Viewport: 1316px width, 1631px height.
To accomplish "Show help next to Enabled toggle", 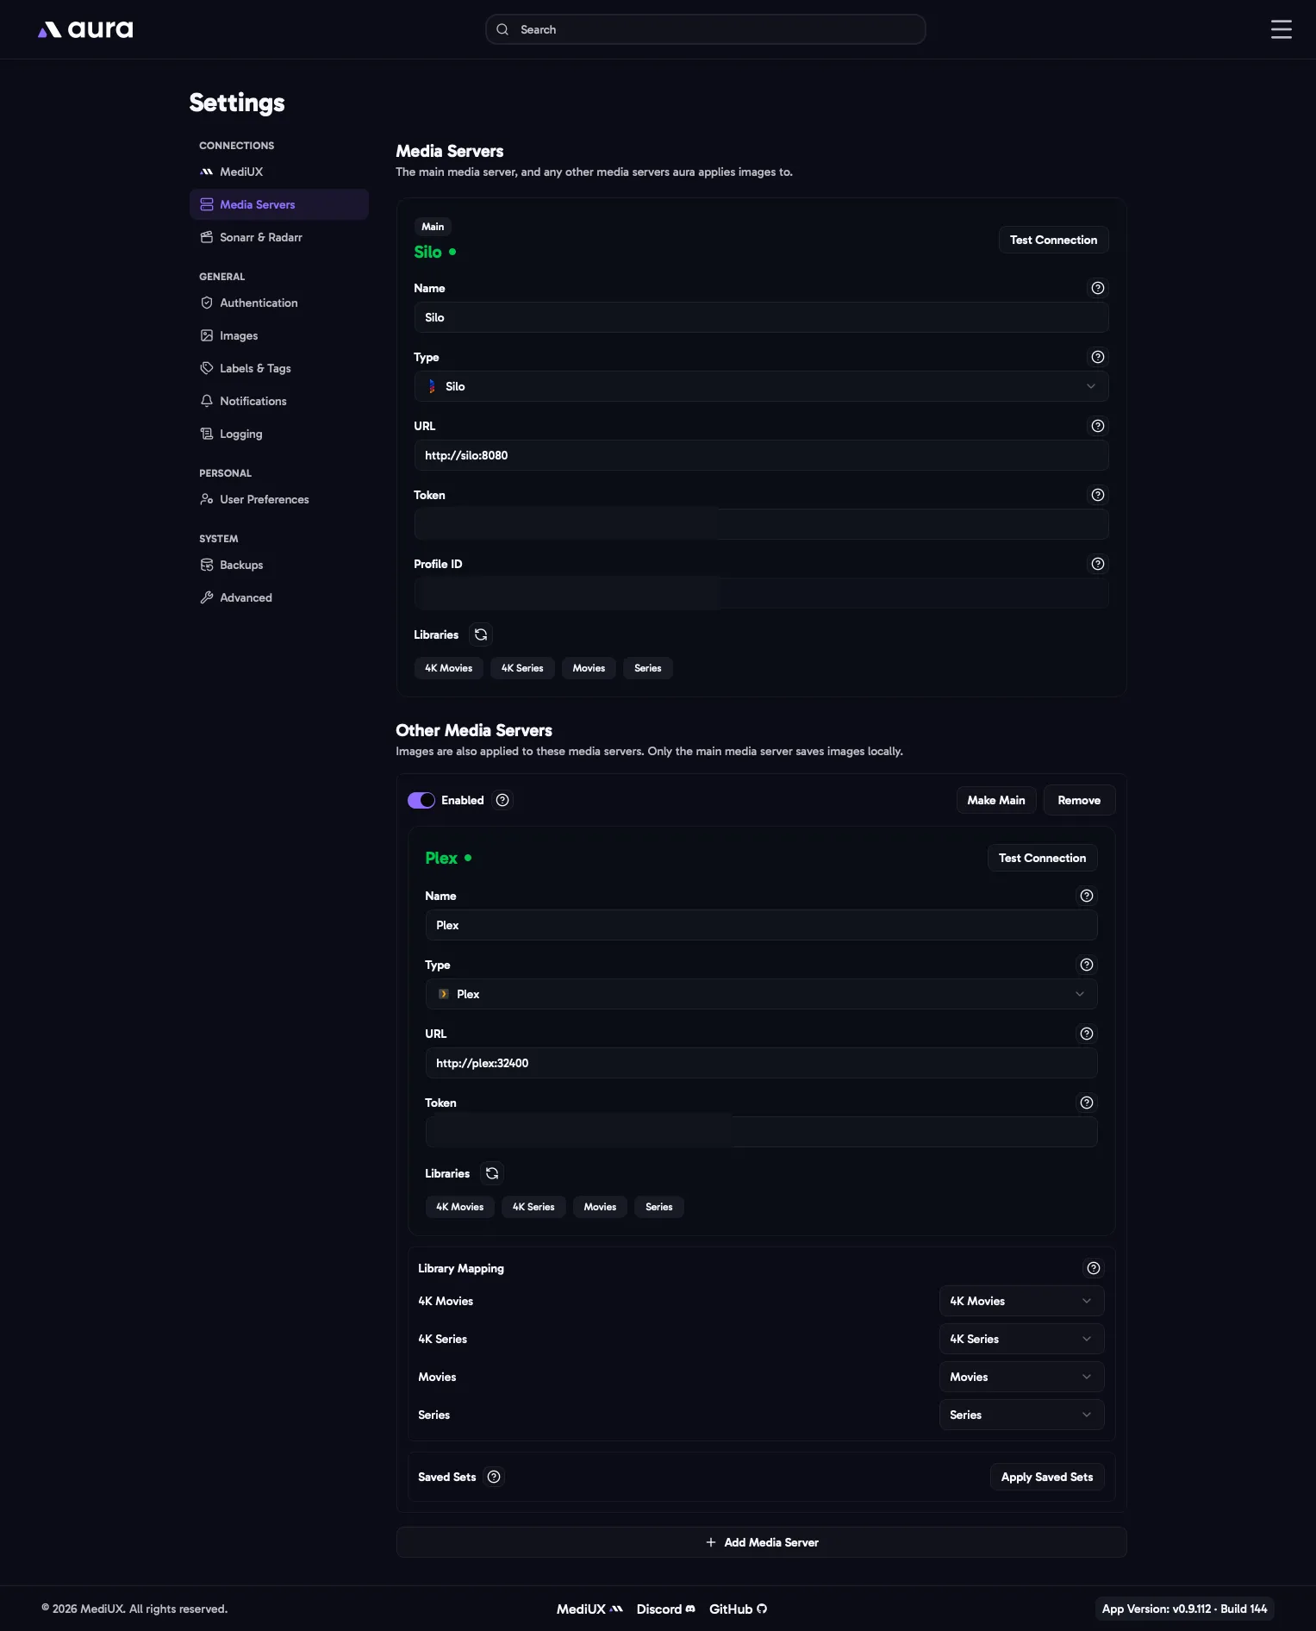I will (x=502, y=800).
